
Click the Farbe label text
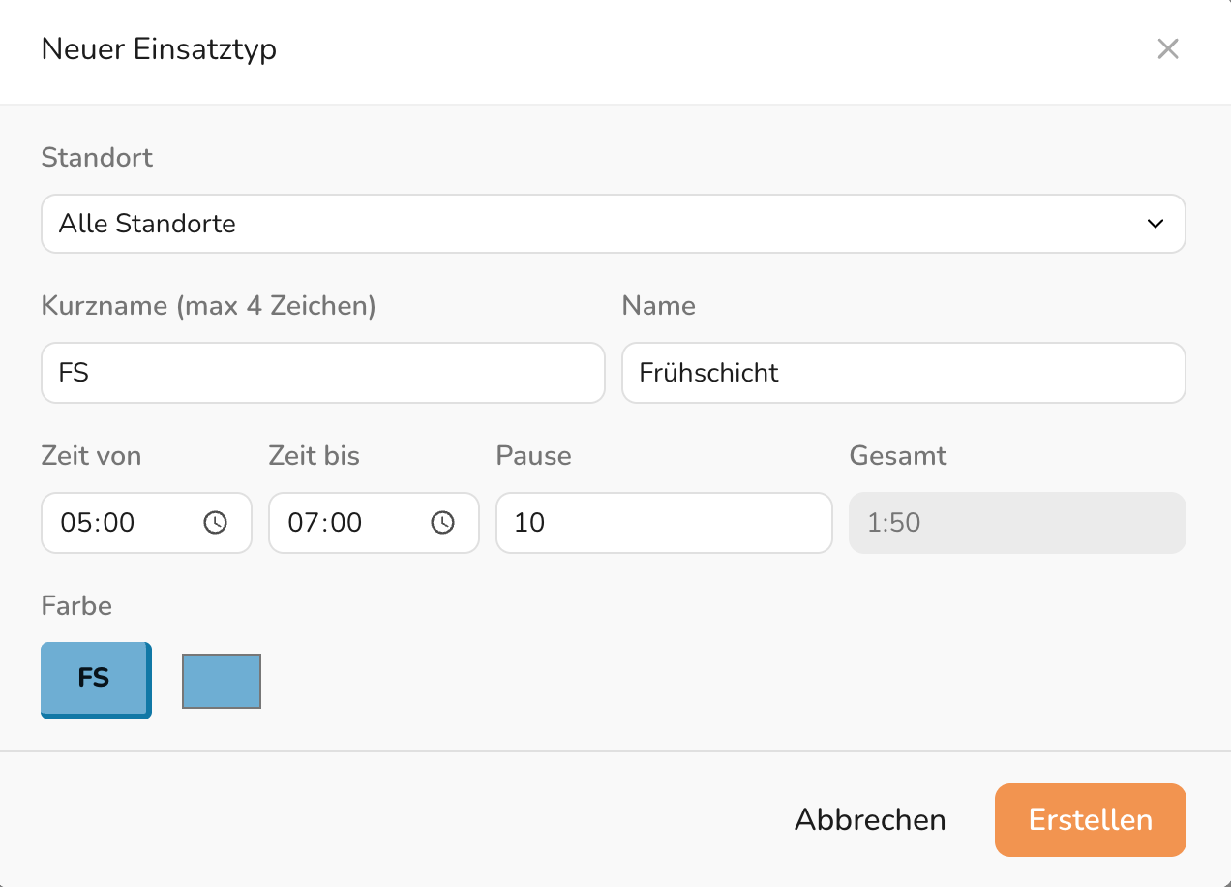click(x=76, y=606)
